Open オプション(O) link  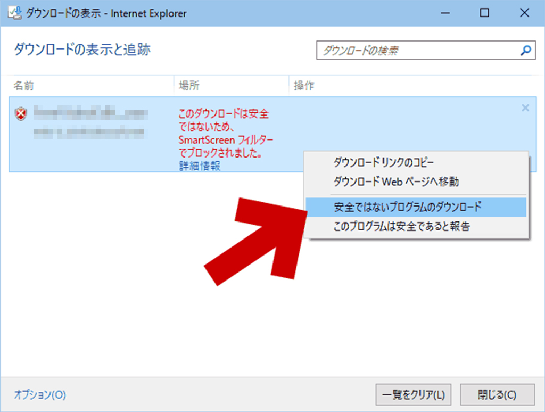pyautogui.click(x=40, y=394)
